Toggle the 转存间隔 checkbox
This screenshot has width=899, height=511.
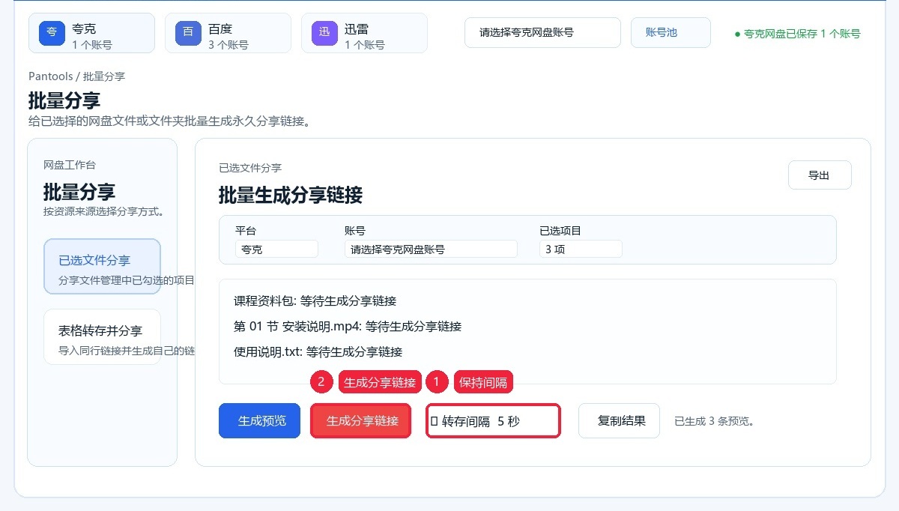click(435, 422)
